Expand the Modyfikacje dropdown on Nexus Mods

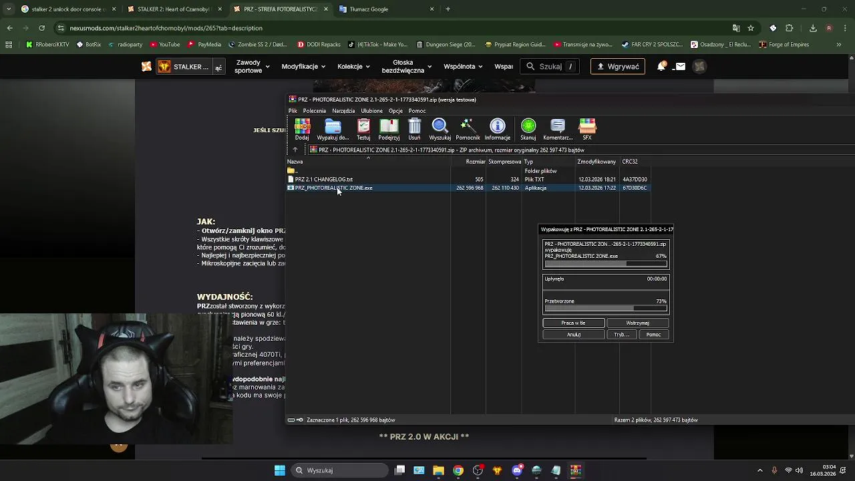[303, 67]
